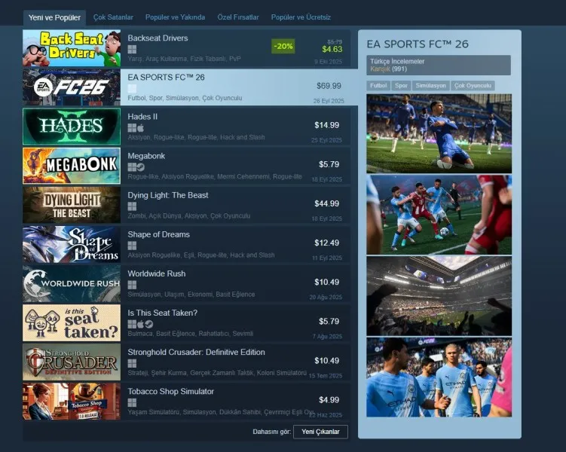Click Windows icon under Tobacco Shop Simulator

pyautogui.click(x=132, y=402)
